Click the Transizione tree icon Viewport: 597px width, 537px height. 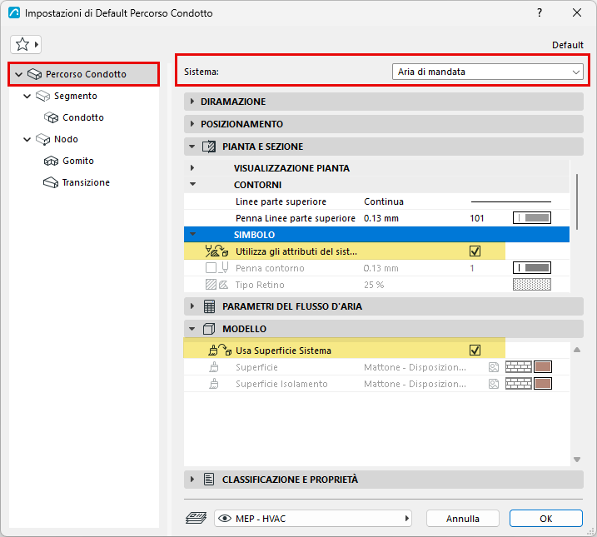(x=51, y=182)
